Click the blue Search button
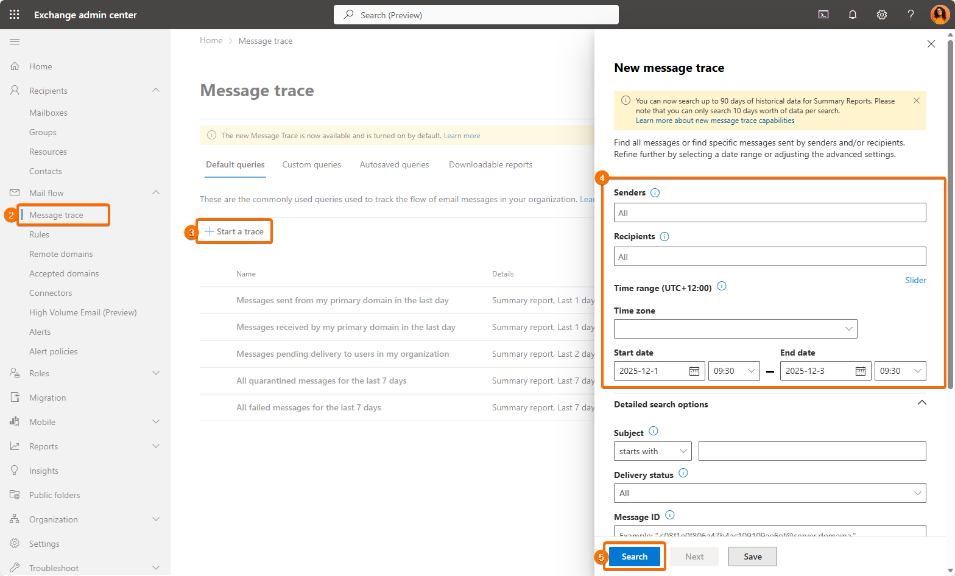The height and width of the screenshot is (576, 955). (x=634, y=557)
